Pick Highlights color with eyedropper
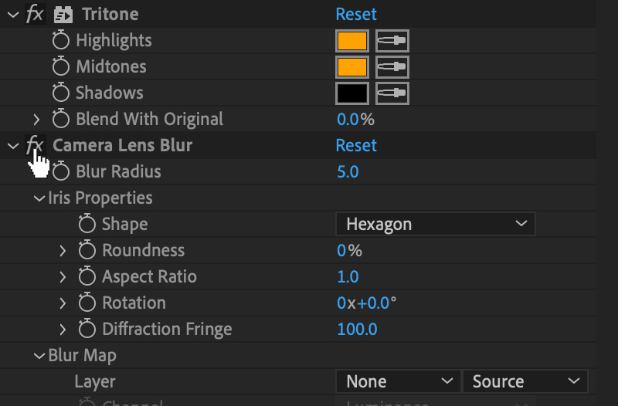This screenshot has width=618, height=406. point(392,41)
